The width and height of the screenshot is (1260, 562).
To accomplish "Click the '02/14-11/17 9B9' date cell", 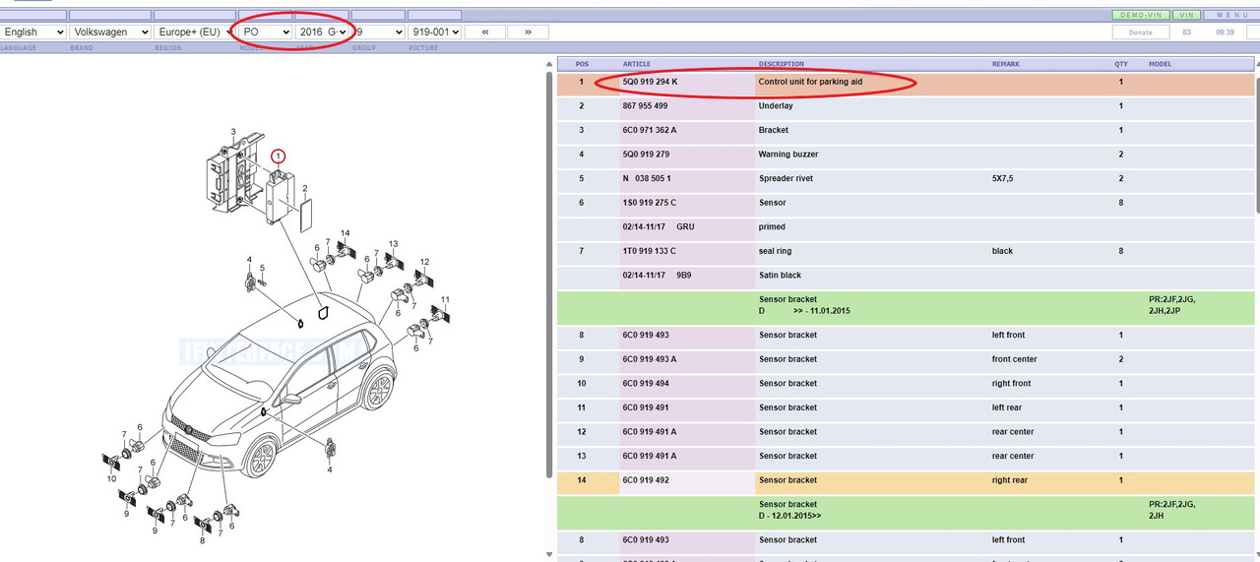I will coord(658,276).
